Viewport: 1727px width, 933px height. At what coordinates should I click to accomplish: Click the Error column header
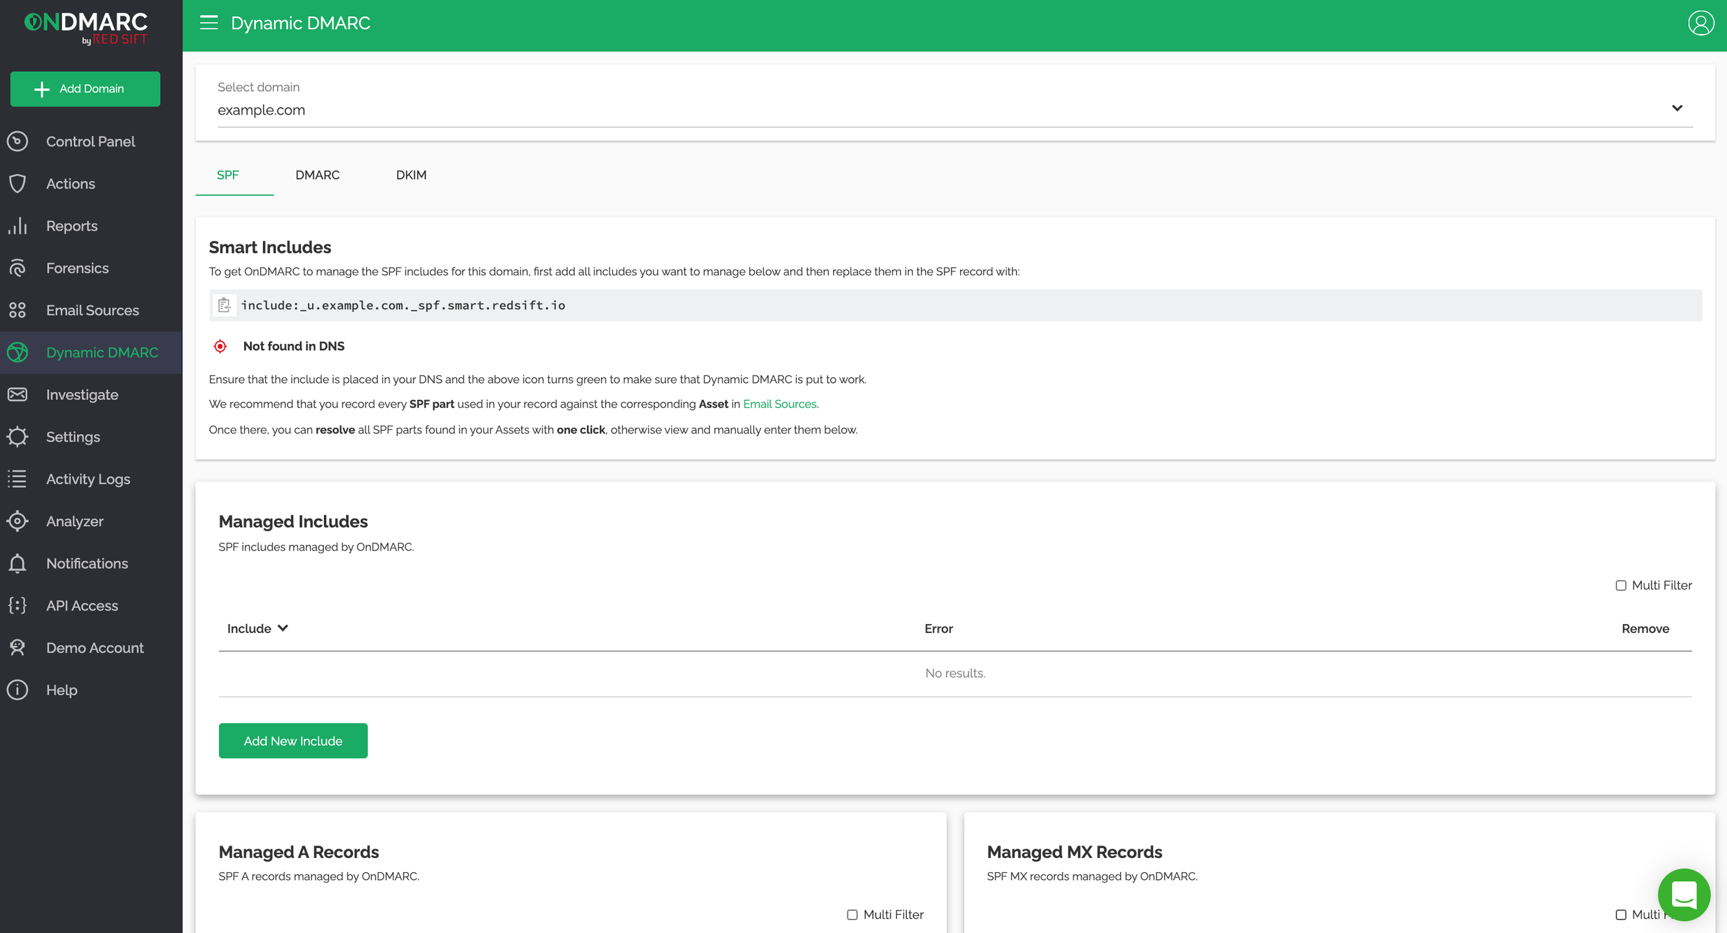click(x=938, y=628)
